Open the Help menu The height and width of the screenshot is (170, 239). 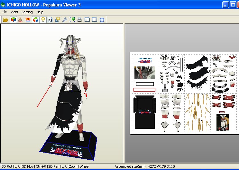click(40, 12)
